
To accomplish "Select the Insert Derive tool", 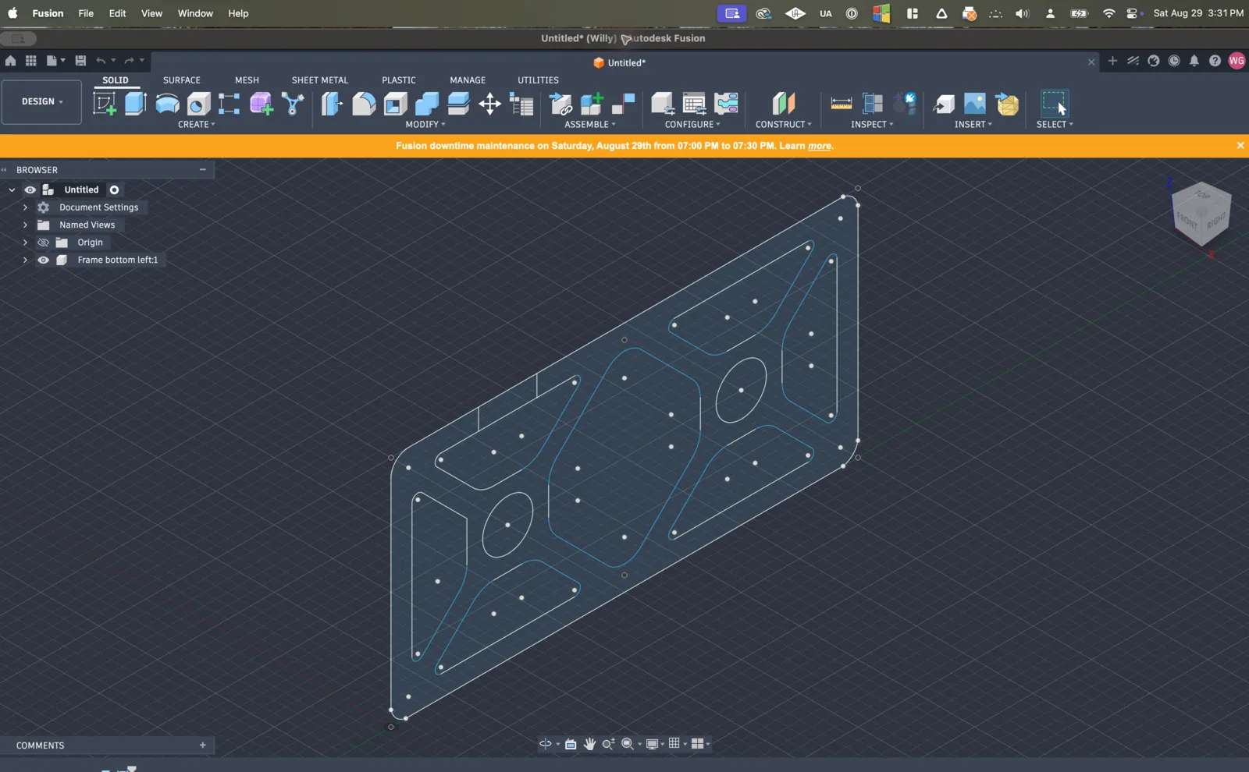I will tap(943, 103).
